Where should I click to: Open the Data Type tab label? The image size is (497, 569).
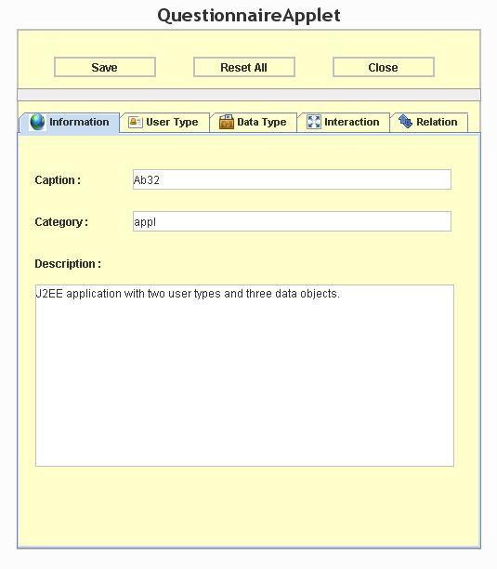[262, 123]
